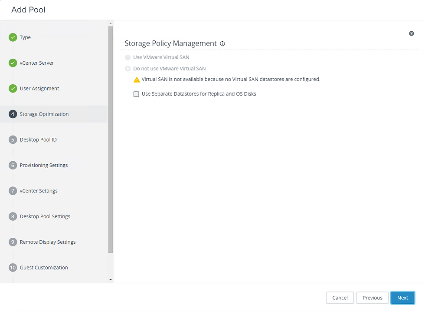Click the Previous button
The width and height of the screenshot is (425, 312).
pyautogui.click(x=372, y=298)
